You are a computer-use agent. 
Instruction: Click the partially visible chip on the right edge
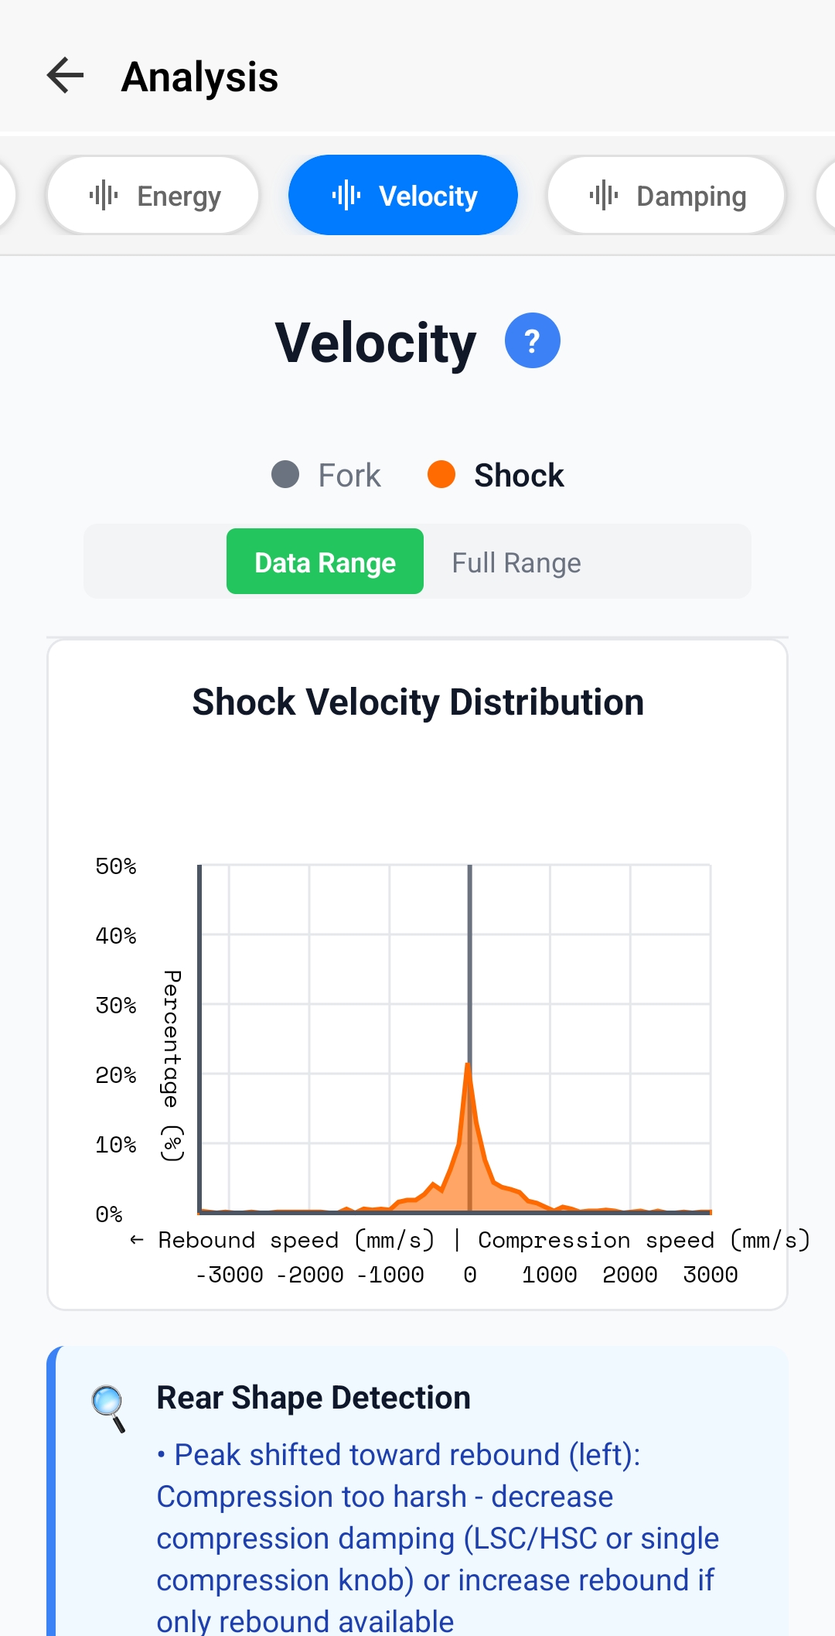click(827, 195)
